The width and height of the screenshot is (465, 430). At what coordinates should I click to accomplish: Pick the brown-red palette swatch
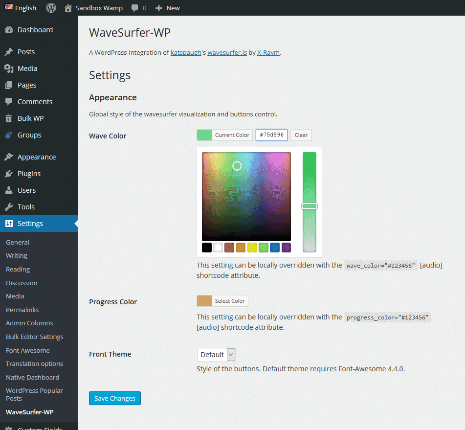(229, 248)
